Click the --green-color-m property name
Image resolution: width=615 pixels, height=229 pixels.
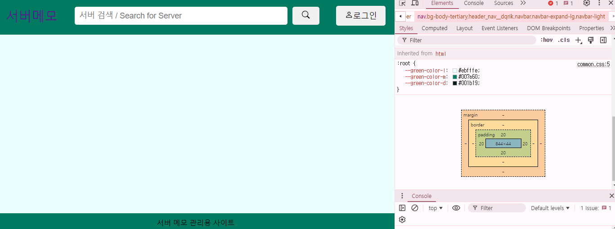coord(426,77)
